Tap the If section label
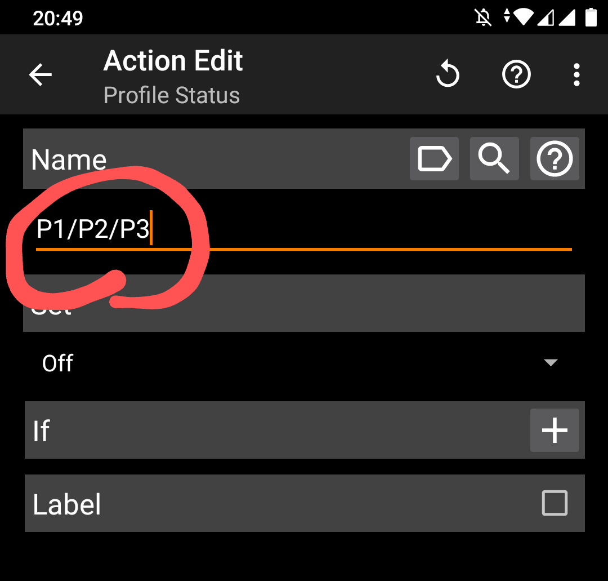Screen dimensions: 608x581 41,431
